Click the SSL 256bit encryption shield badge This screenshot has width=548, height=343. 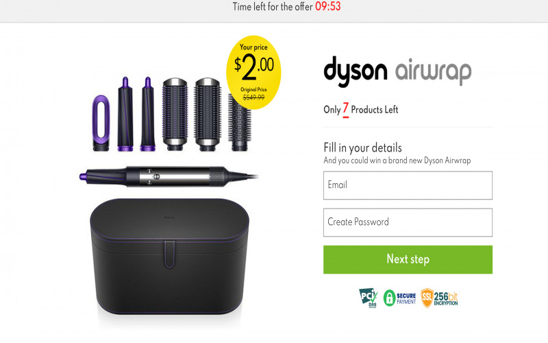[x=439, y=298]
